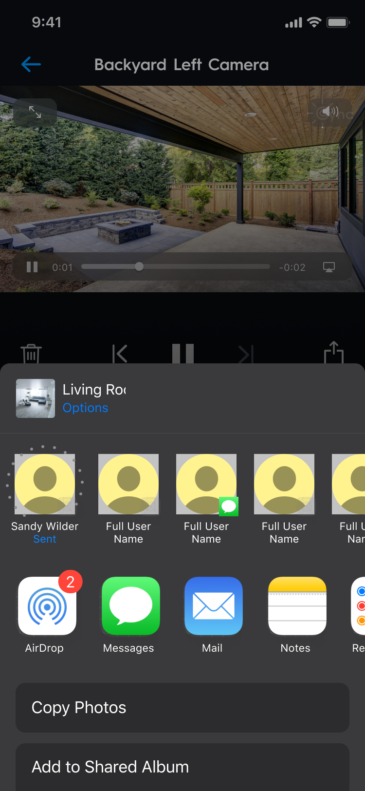
Task: Share to Notes app
Action: (297, 606)
